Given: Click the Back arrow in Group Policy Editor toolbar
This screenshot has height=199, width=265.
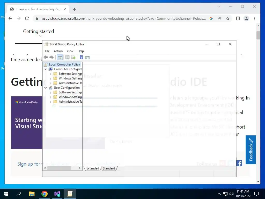Looking at the screenshot, I should pyautogui.click(x=46, y=57).
